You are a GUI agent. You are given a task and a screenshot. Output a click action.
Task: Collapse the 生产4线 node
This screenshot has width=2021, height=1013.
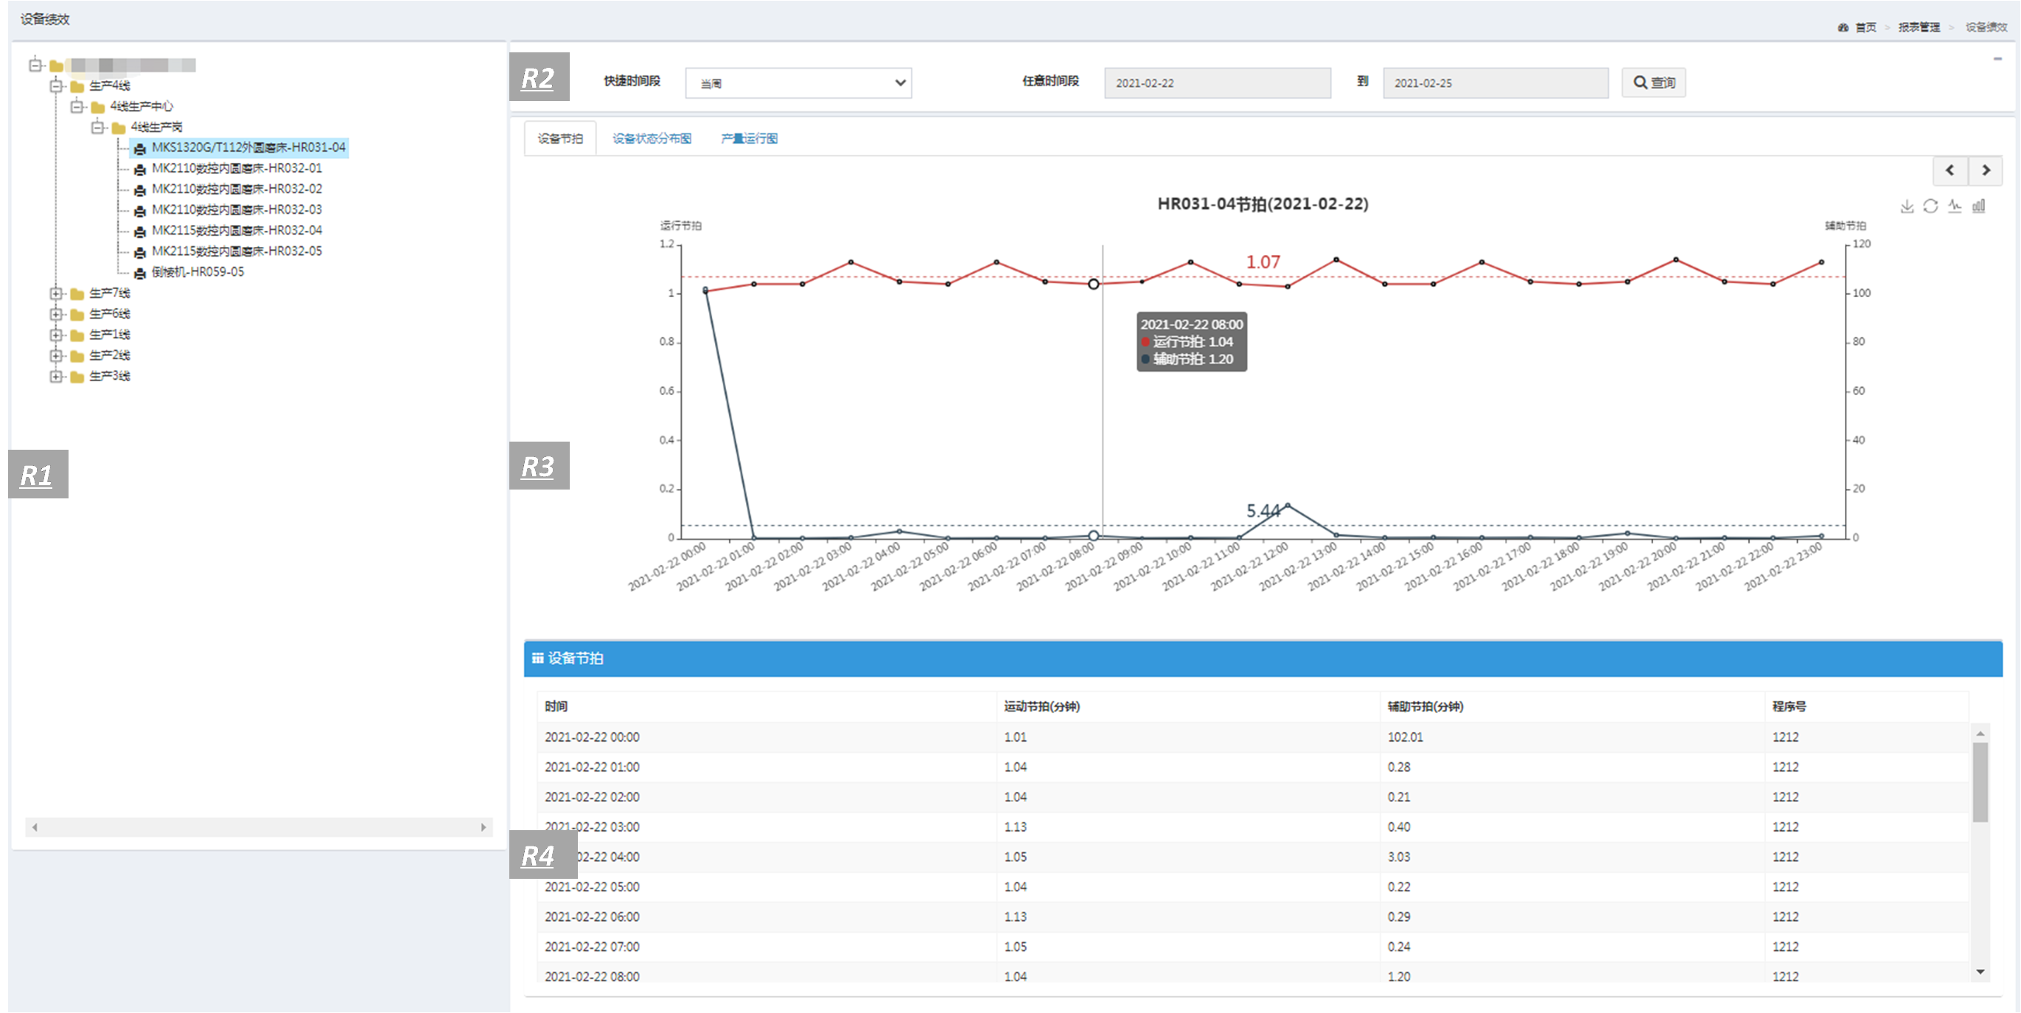(x=56, y=86)
